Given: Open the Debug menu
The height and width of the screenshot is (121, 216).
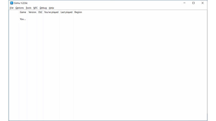Looking at the screenshot, I should pos(43,8).
